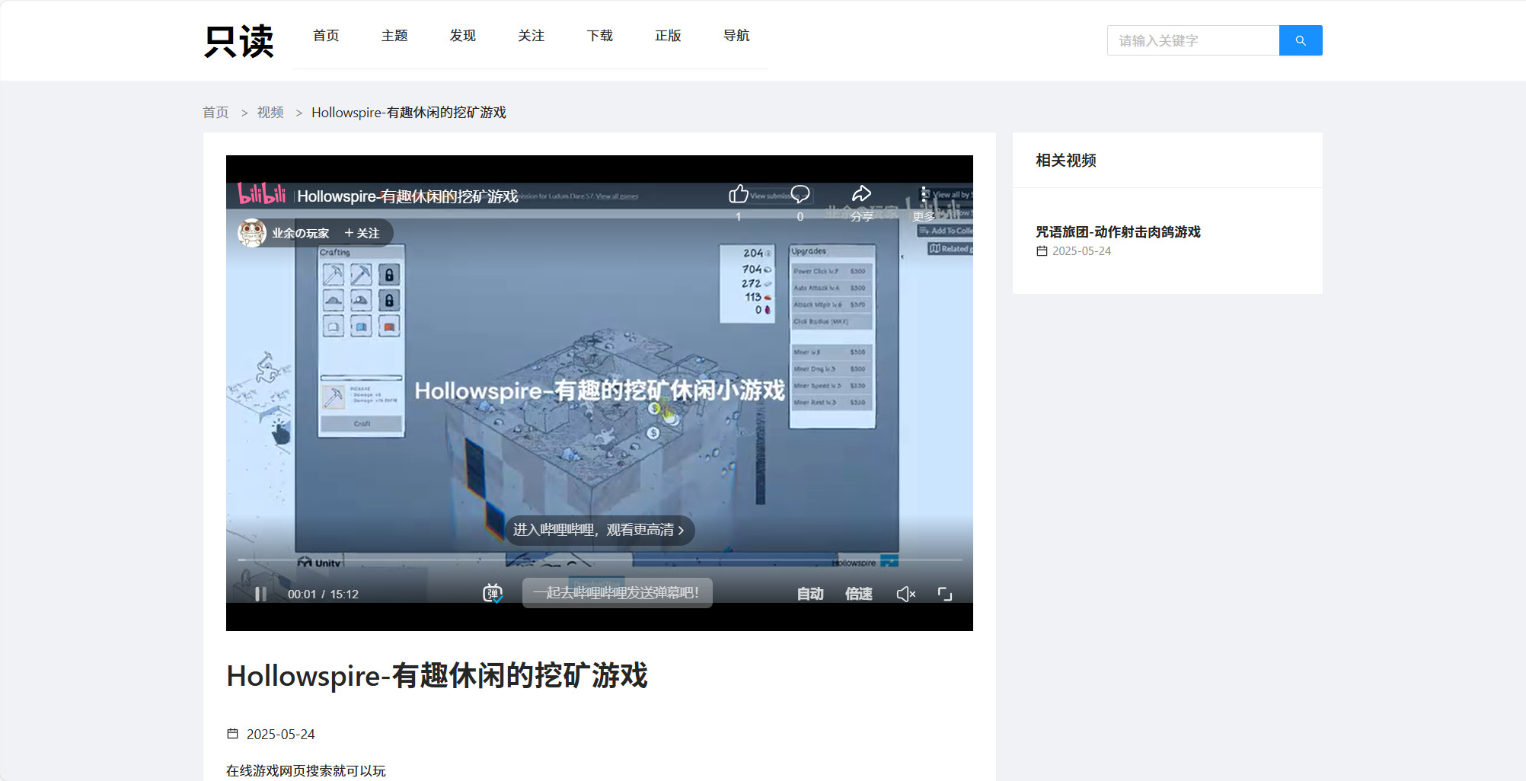Open the 关注 menu item

pos(531,36)
